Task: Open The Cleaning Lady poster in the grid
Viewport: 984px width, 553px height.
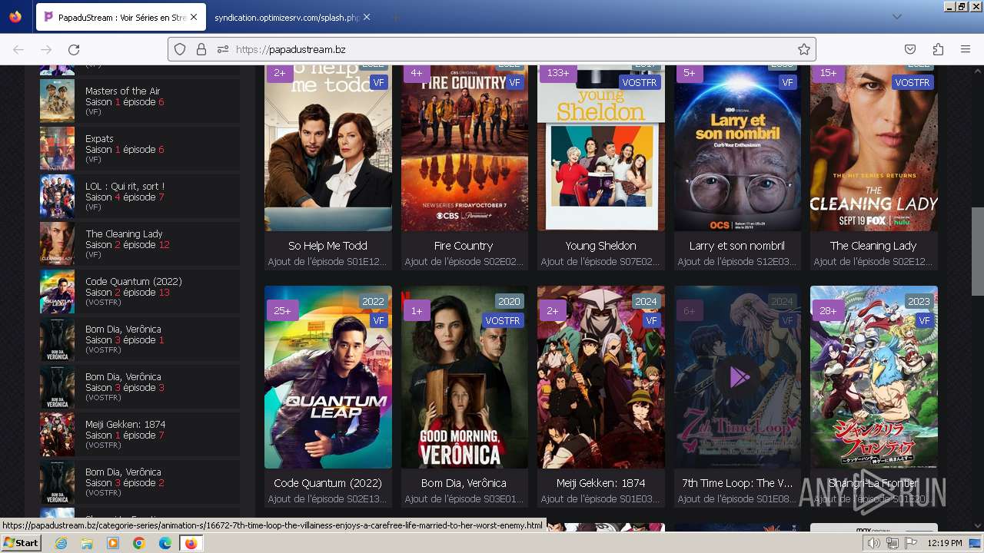Action: point(874,148)
